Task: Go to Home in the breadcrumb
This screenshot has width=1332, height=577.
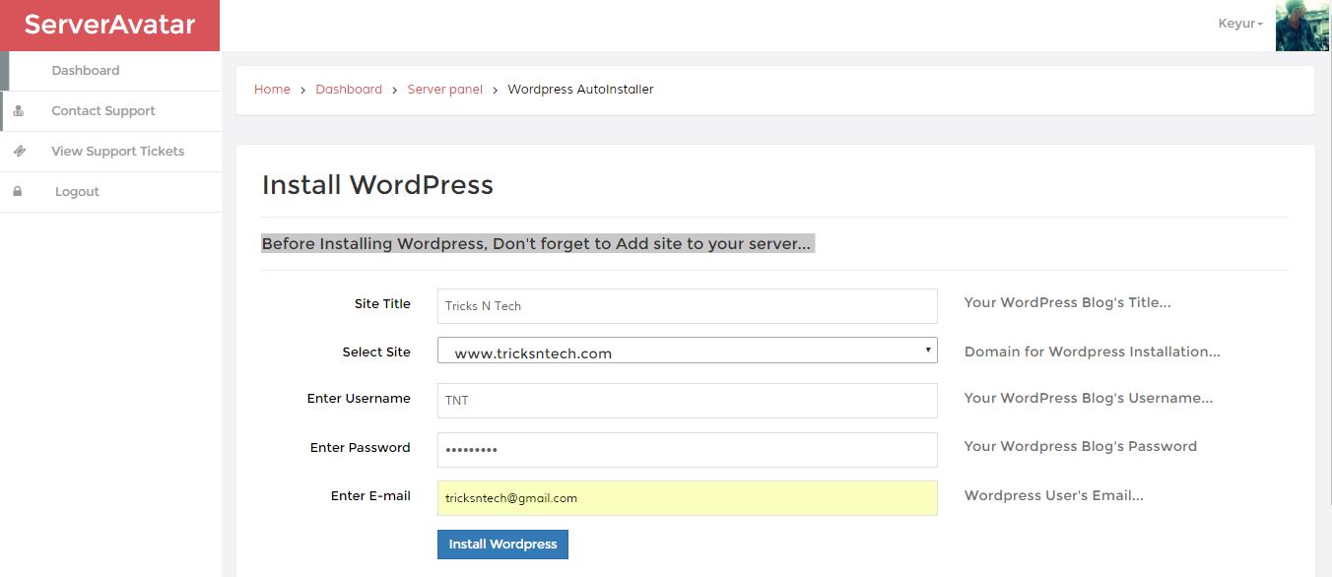Action: 272,90
